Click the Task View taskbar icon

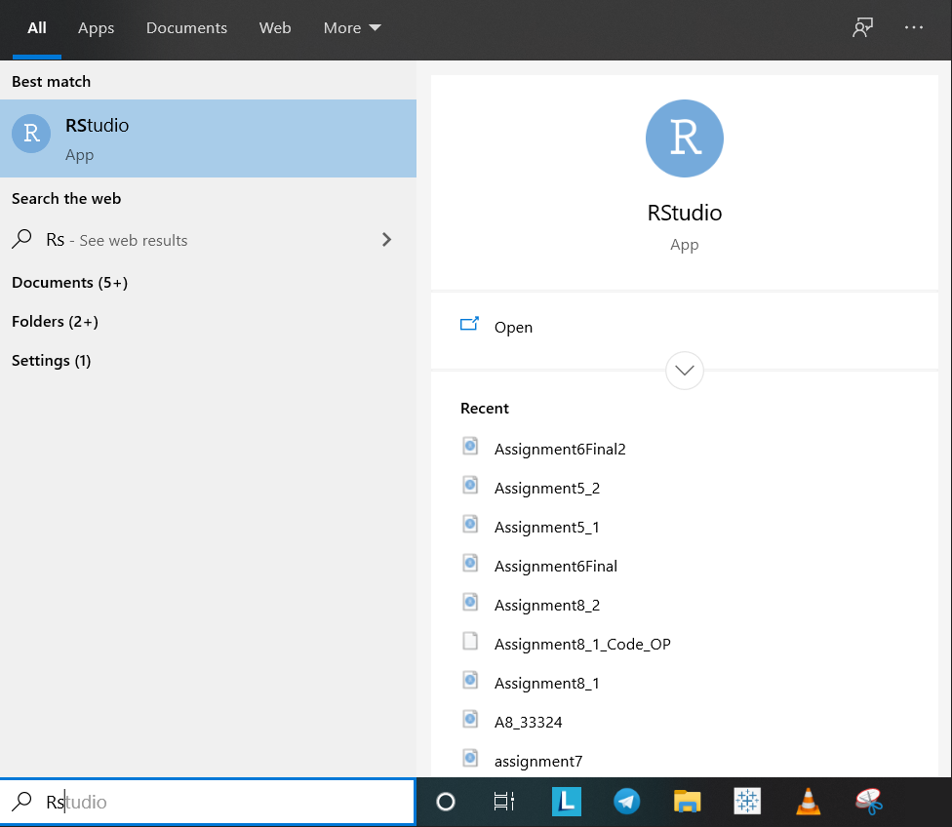(503, 802)
